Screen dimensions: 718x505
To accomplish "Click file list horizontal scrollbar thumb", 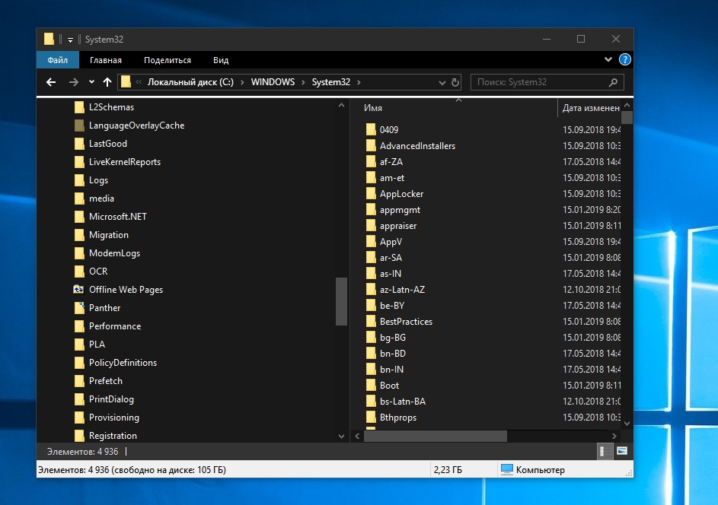I will (435, 437).
